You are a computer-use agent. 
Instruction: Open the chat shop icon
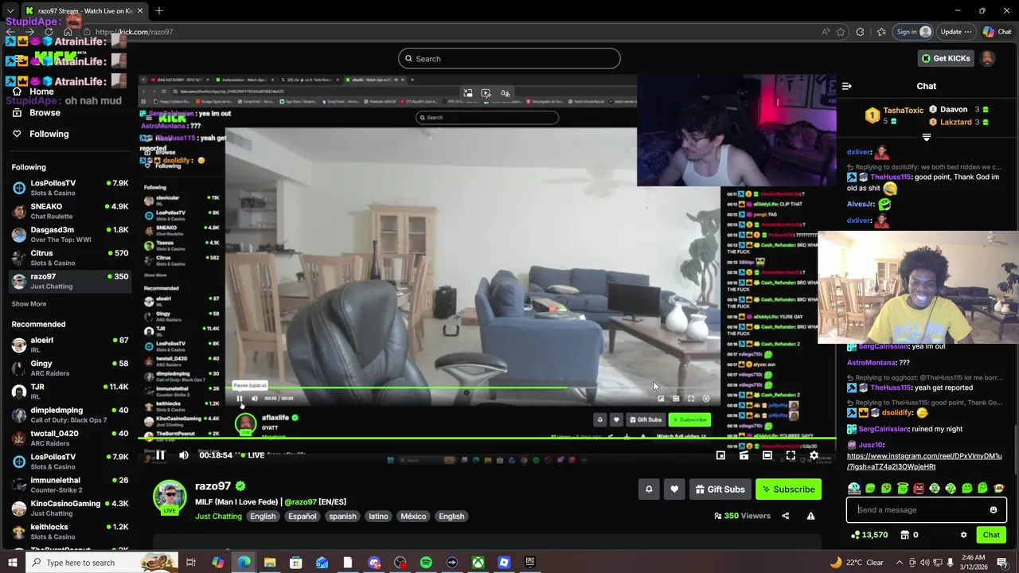point(905,535)
